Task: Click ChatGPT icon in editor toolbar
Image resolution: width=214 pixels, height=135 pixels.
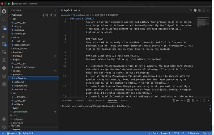Action: point(195,10)
